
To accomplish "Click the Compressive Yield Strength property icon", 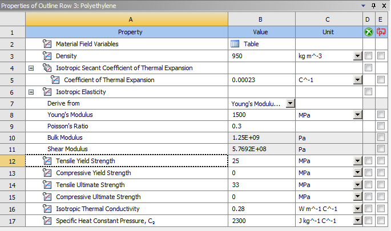I will pyautogui.click(x=47, y=173).
